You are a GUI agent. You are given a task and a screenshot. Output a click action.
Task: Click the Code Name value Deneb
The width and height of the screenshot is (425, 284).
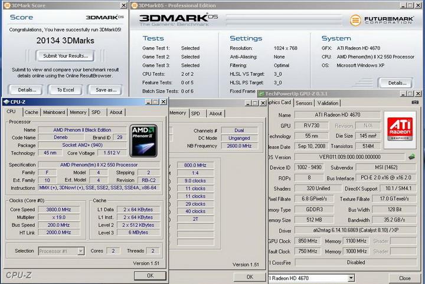click(61, 137)
